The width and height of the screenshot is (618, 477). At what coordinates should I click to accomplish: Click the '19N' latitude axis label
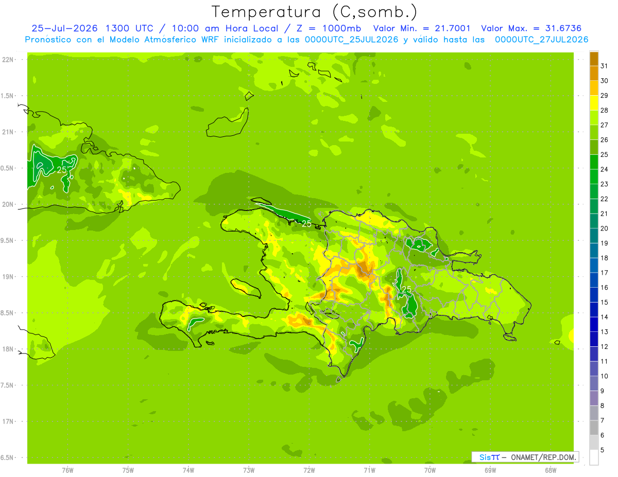9,277
